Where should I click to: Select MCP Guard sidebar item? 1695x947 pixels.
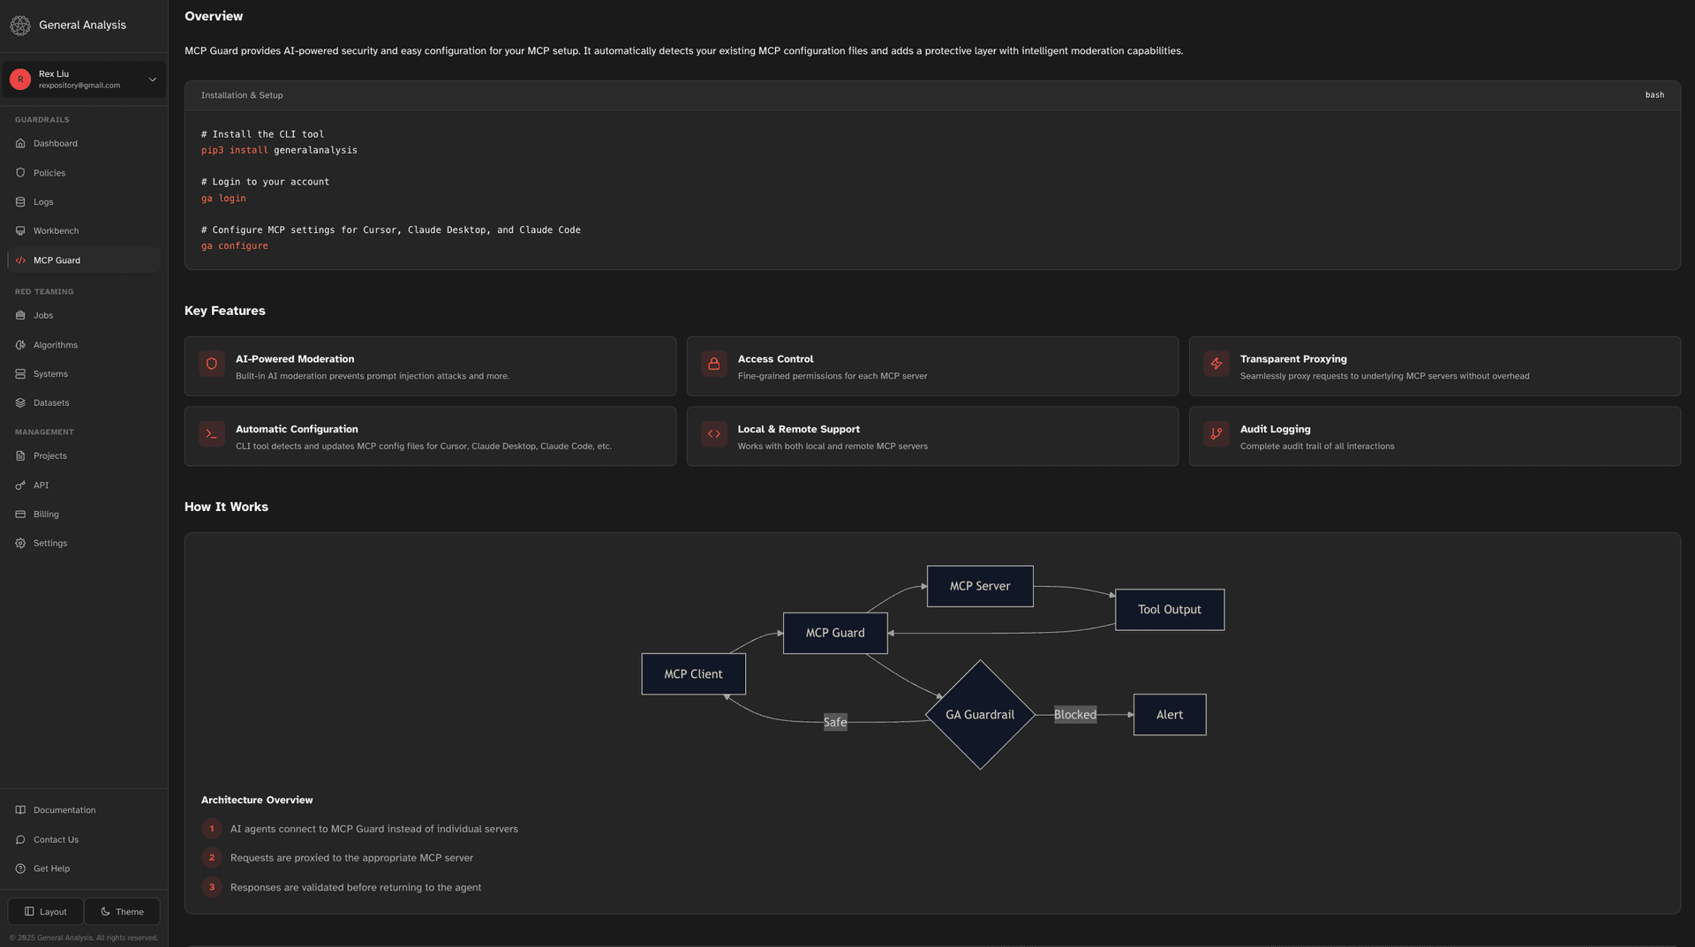(x=84, y=260)
